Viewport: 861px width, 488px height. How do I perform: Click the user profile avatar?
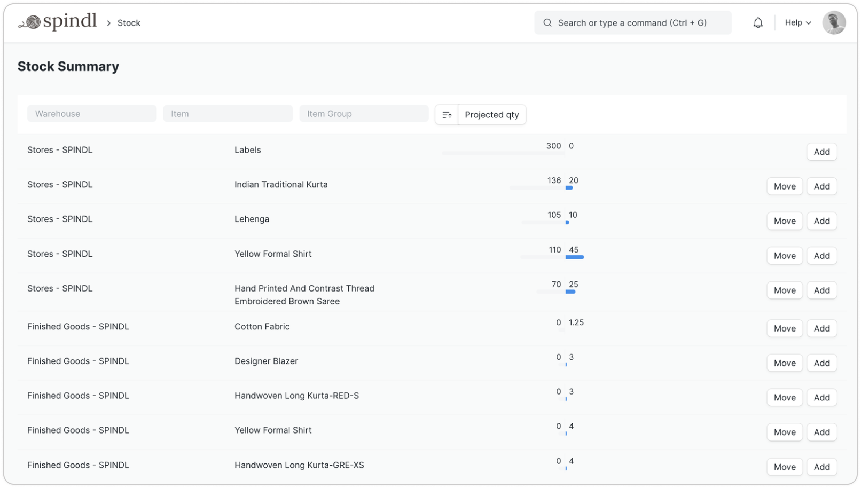[833, 23]
